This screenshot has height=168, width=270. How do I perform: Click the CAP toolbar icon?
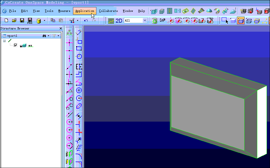pos(163,20)
